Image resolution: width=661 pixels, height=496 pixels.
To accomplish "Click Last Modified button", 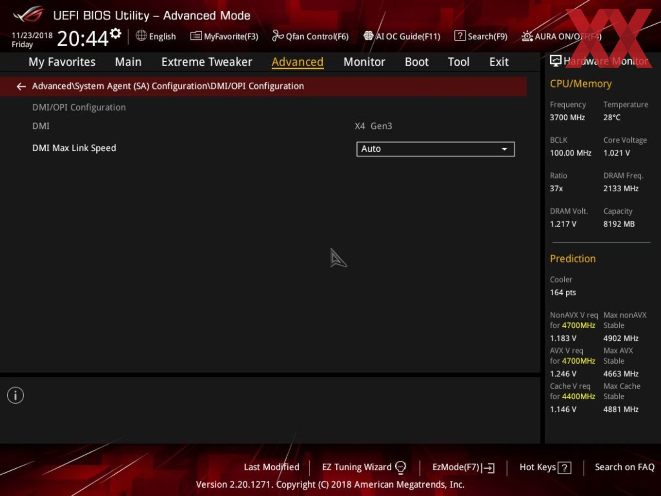I will 271,467.
